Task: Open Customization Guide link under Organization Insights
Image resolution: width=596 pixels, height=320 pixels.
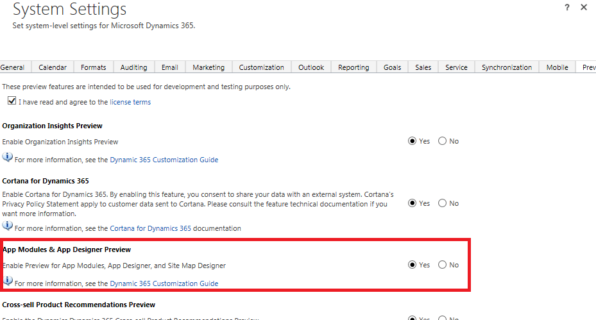Action: coord(164,160)
